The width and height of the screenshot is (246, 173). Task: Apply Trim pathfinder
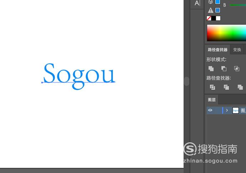coord(226,87)
